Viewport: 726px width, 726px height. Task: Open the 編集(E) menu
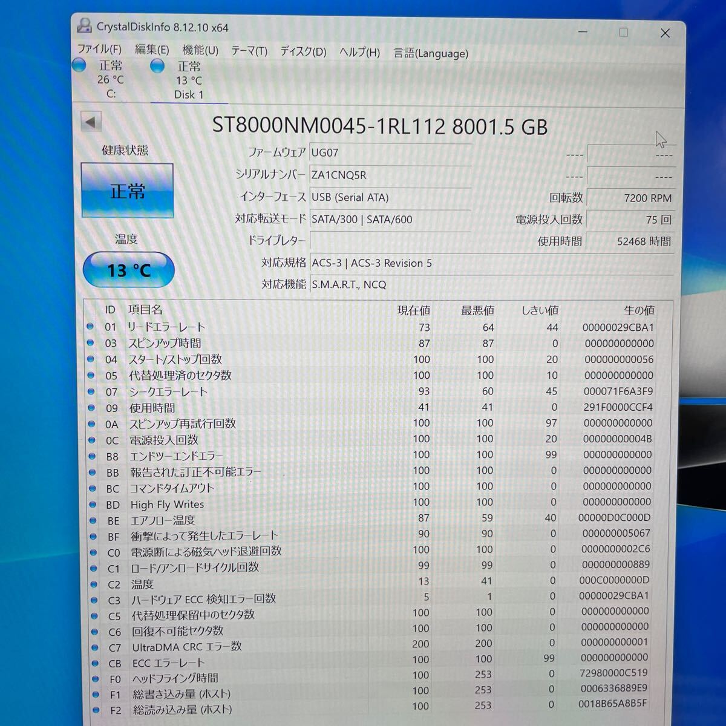tap(151, 50)
